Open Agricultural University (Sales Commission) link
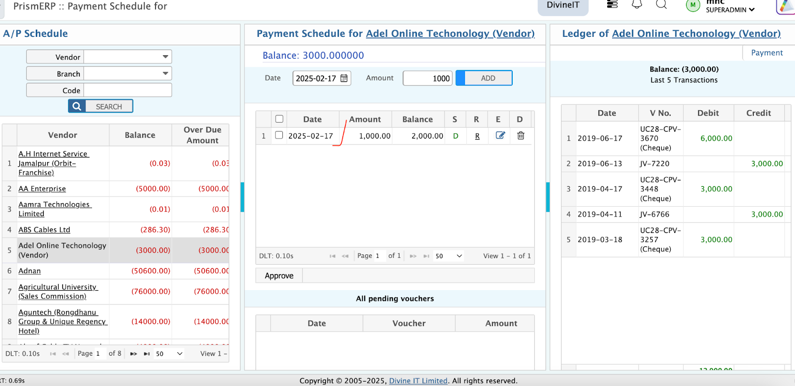This screenshot has height=386, width=795. (x=58, y=292)
